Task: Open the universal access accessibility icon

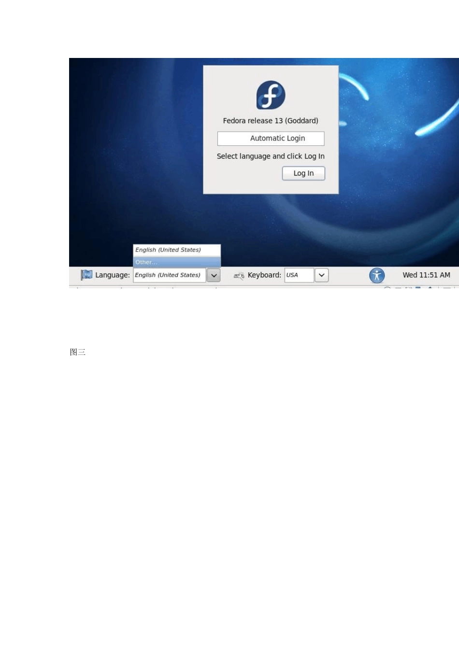Action: [x=377, y=275]
